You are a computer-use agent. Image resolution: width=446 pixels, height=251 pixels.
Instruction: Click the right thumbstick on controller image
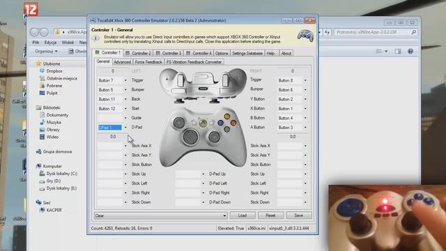(214, 137)
